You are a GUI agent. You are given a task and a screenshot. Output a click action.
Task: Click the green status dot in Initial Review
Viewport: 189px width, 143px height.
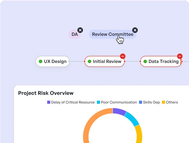pos(90,61)
